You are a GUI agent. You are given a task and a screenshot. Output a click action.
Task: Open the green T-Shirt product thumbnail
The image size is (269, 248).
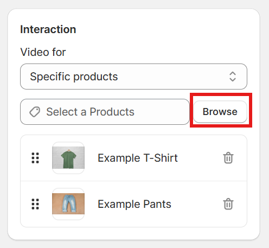[68, 158]
